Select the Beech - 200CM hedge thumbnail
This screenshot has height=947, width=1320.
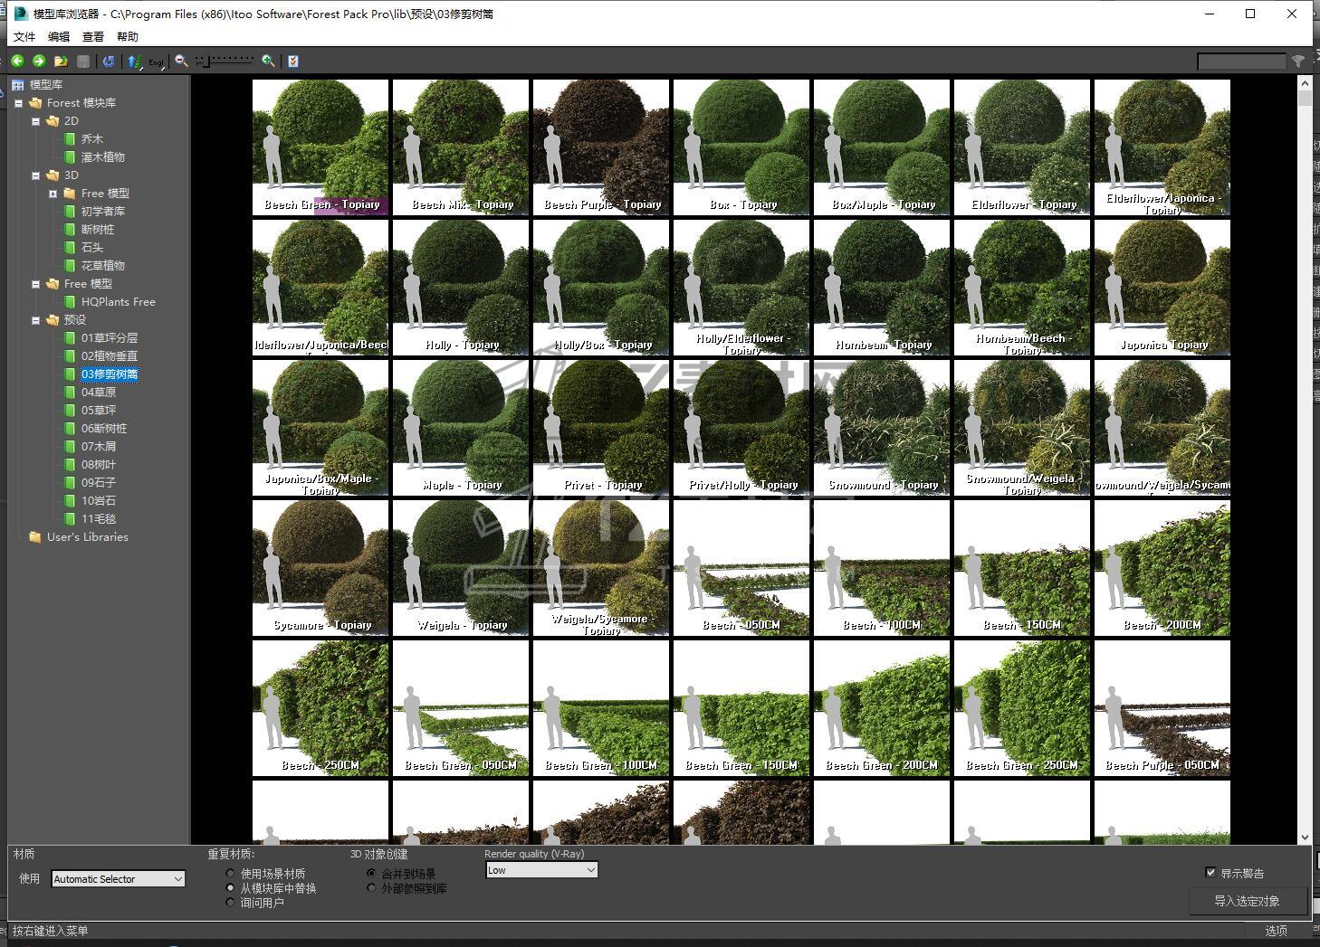(x=1162, y=568)
